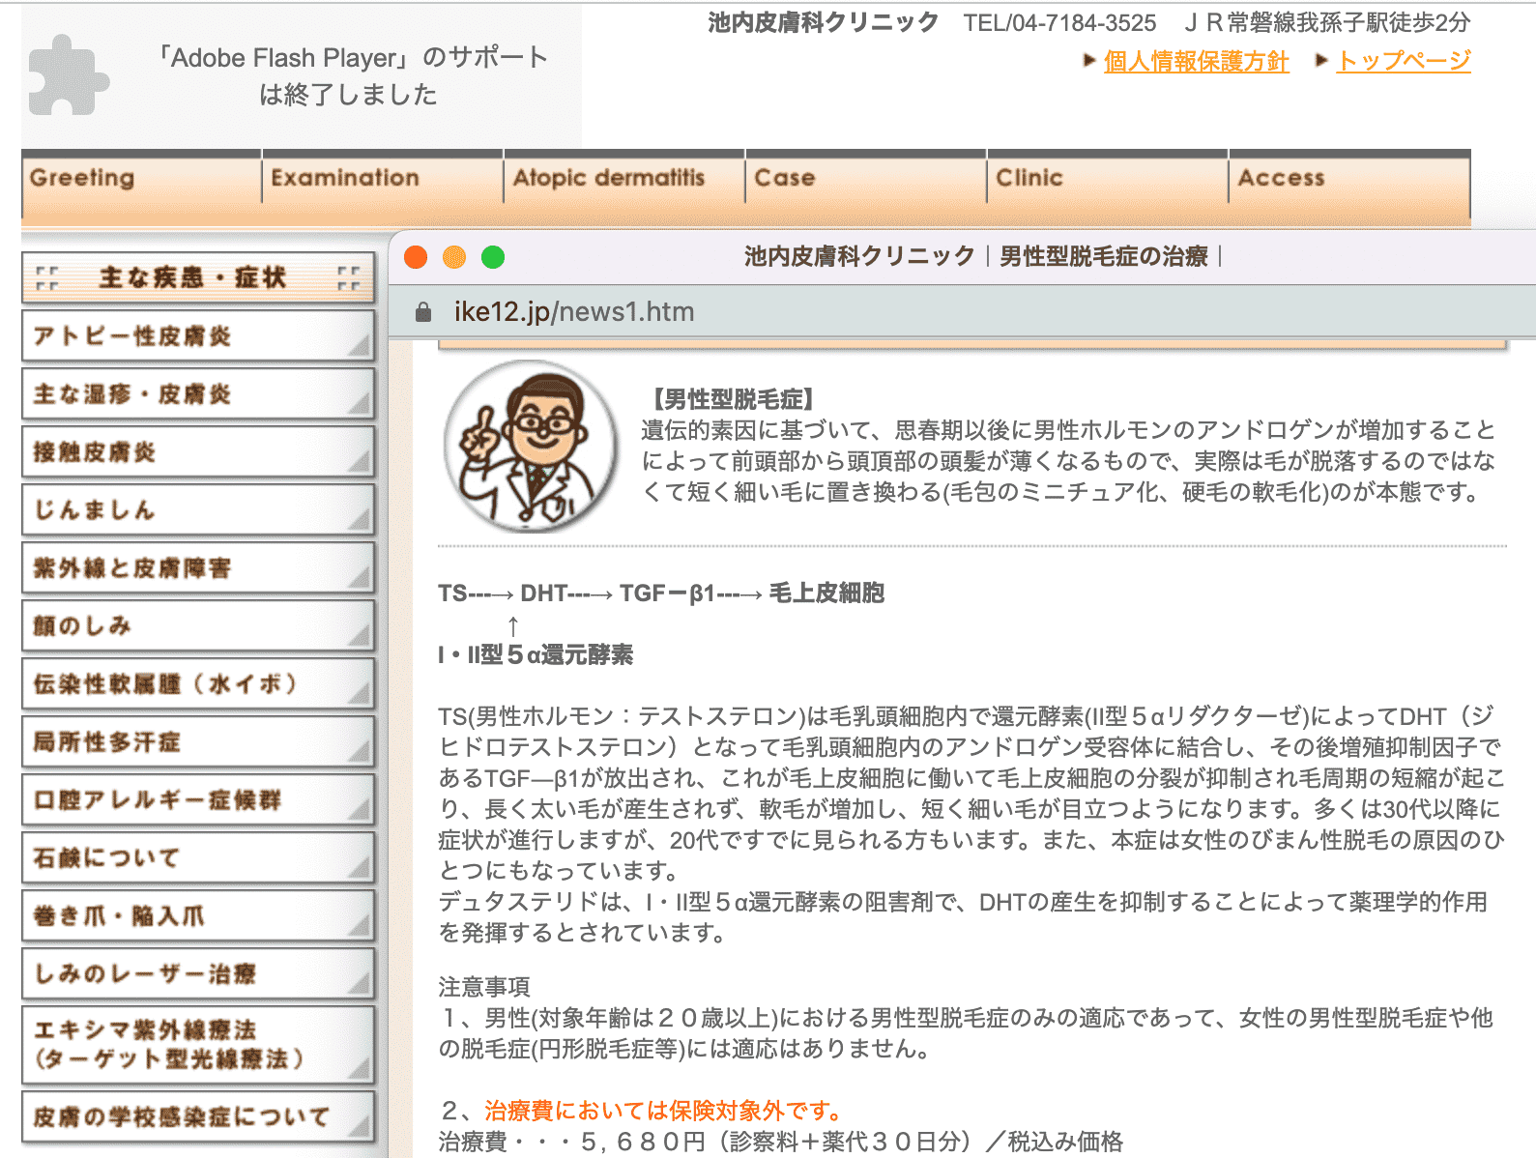Choose 巻き爪・陥入爪 from sidebar
This screenshot has width=1536, height=1158.
click(x=198, y=916)
